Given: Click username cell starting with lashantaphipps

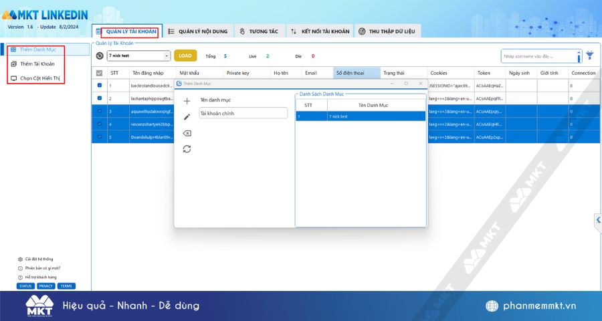Looking at the screenshot, I should coord(151,98).
